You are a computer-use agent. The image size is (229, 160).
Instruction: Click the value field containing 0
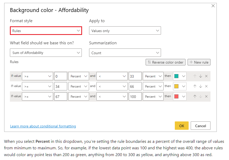point(61,76)
